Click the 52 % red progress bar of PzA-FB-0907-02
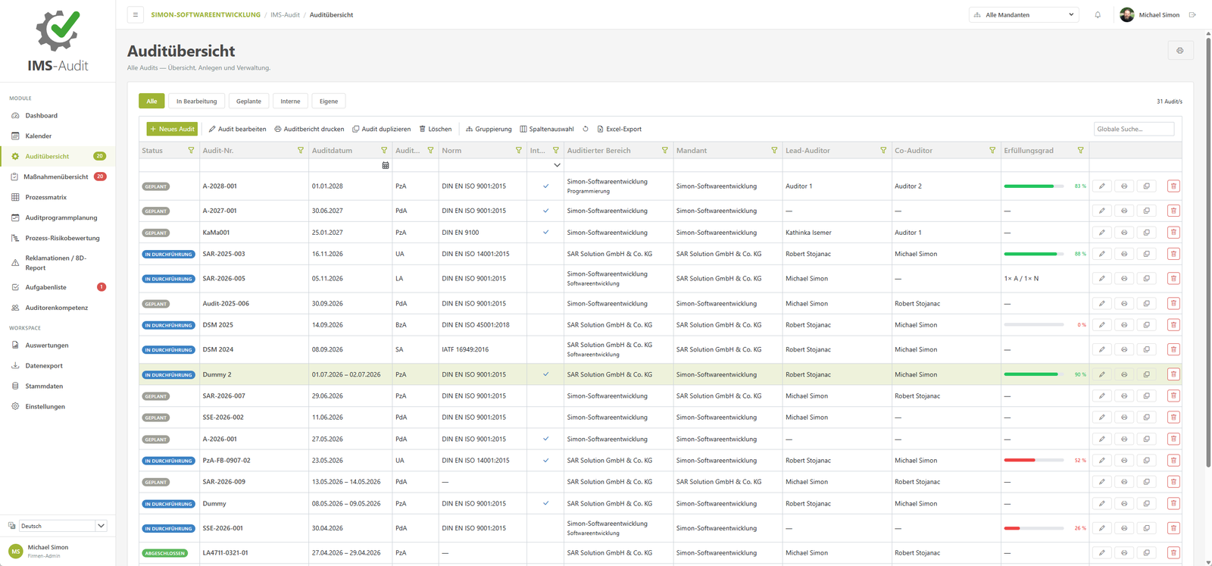The image size is (1212, 566). [1034, 461]
